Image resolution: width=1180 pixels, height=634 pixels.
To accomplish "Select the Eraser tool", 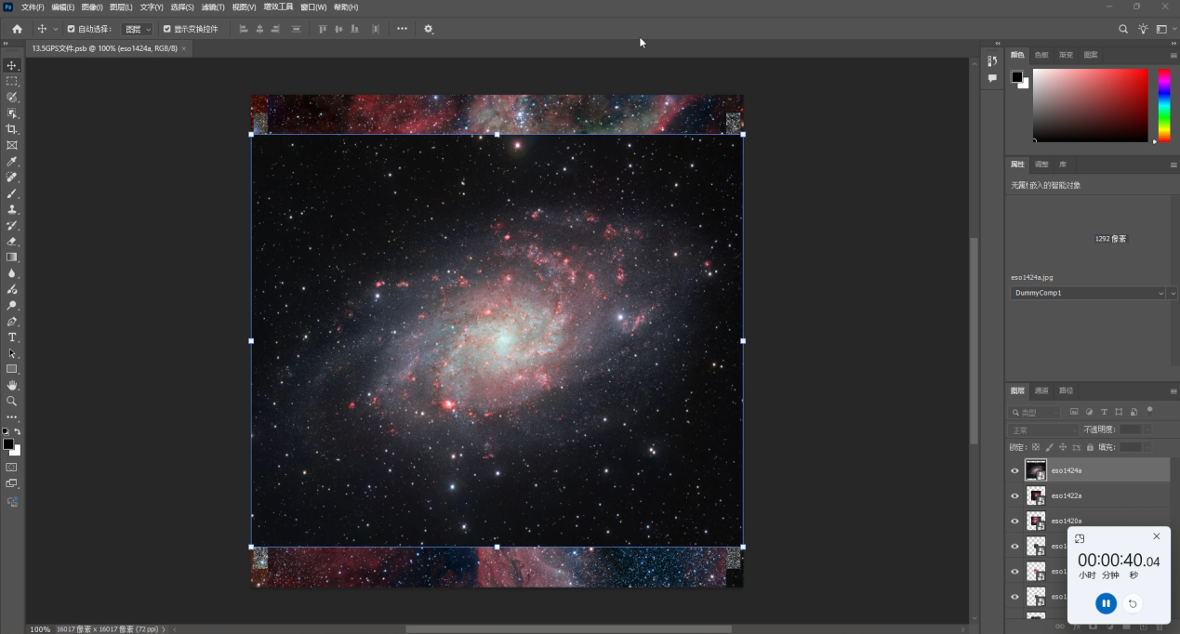I will 12,242.
